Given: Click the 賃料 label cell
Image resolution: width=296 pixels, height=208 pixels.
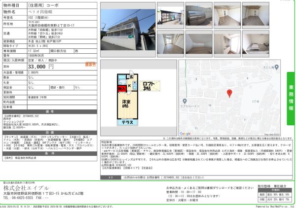Looking at the screenshot, I should [15, 67].
